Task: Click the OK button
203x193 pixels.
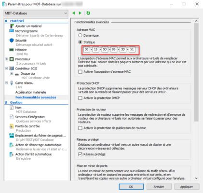Action: pos(131,187)
